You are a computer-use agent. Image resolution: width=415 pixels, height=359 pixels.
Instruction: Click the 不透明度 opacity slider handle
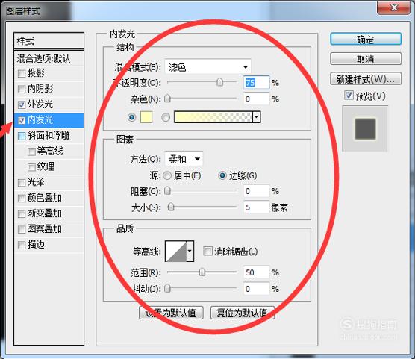[219, 82]
